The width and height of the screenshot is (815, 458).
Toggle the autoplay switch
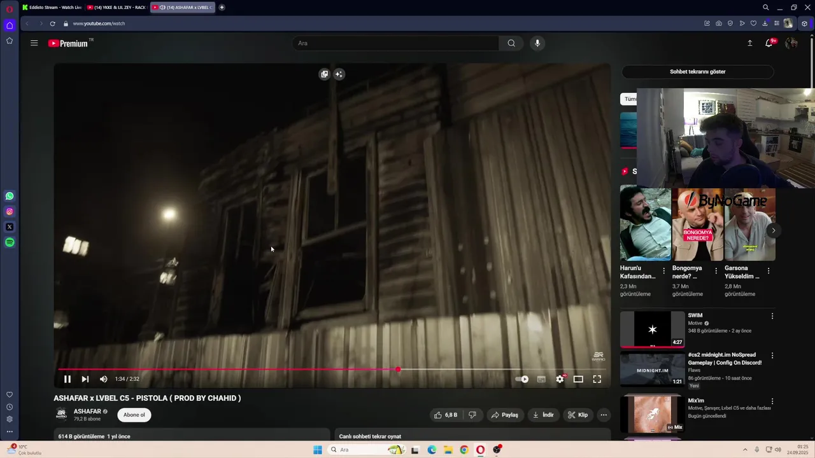[522, 379]
